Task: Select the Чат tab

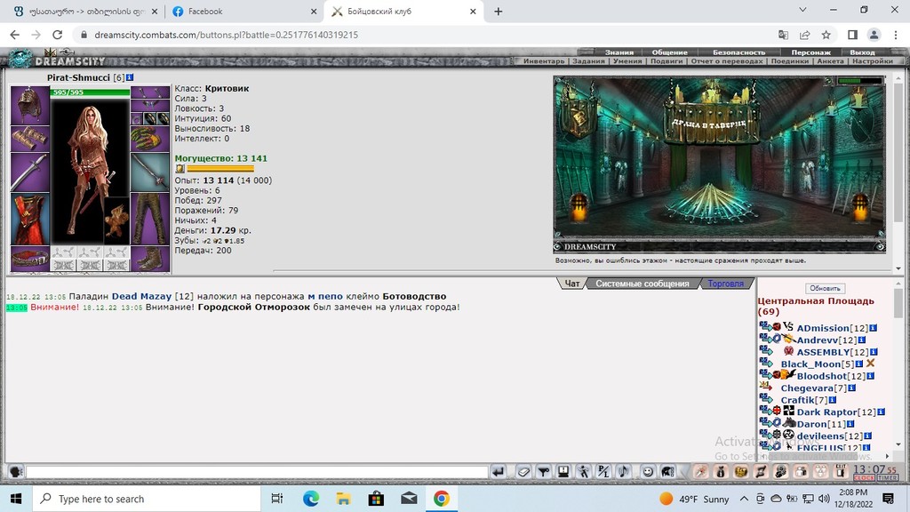Action: click(x=572, y=284)
